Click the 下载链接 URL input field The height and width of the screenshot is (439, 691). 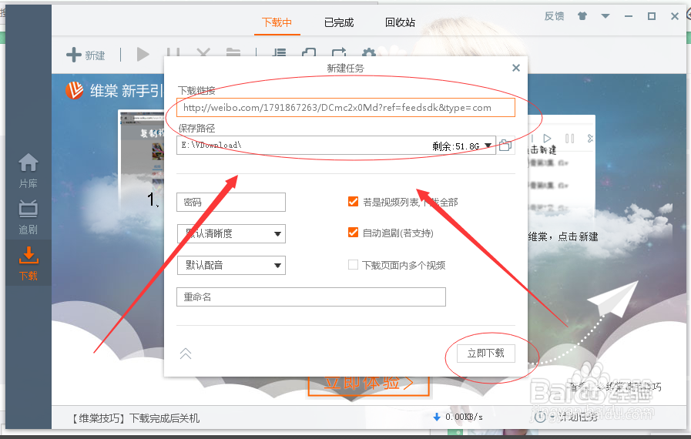[346, 108]
